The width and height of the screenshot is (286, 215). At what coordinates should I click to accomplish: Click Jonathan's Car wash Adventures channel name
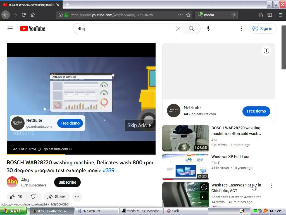236,197
